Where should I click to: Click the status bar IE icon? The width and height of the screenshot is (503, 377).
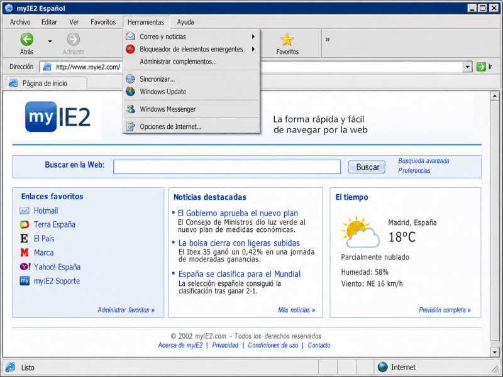tap(11, 367)
